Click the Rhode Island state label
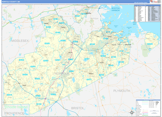The width and height of the screenshot is (162, 117). [x=16, y=107]
